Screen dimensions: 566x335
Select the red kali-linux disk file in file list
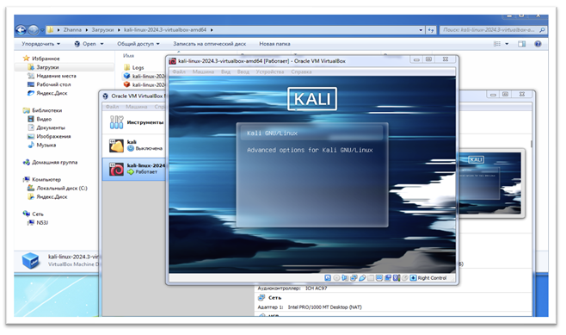coord(145,84)
